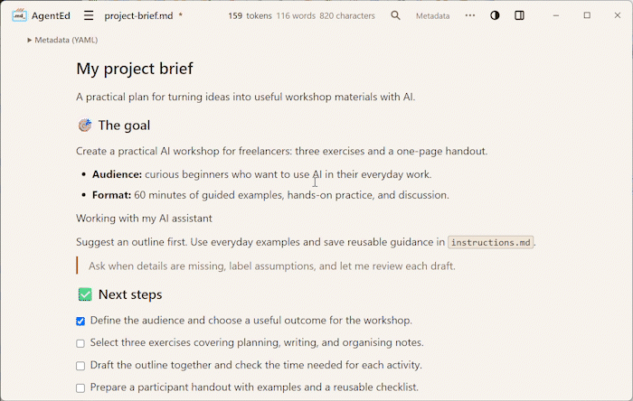Click the The goal heading text
Image resolution: width=633 pixels, height=401 pixels.
coord(125,126)
